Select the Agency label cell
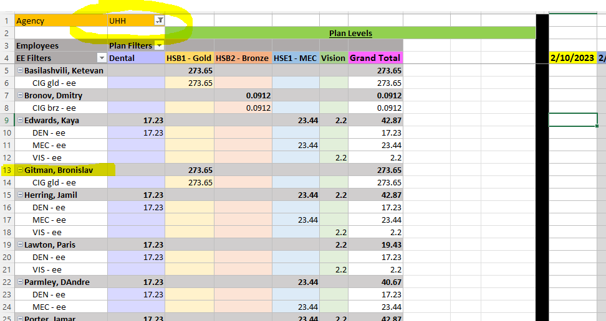The image size is (606, 321). [61, 21]
